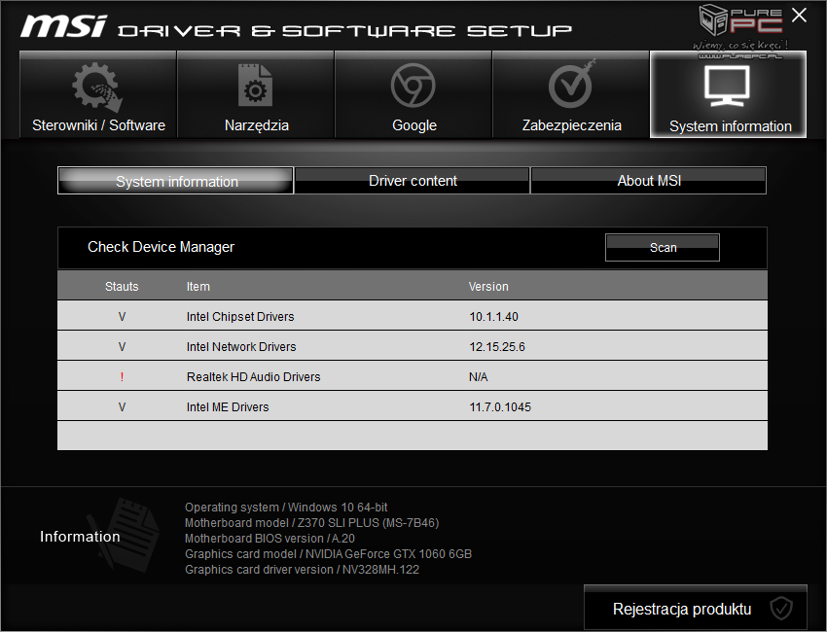Open the Narzędzia document-gear icon
Image resolution: width=827 pixels, height=632 pixels.
tap(255, 86)
